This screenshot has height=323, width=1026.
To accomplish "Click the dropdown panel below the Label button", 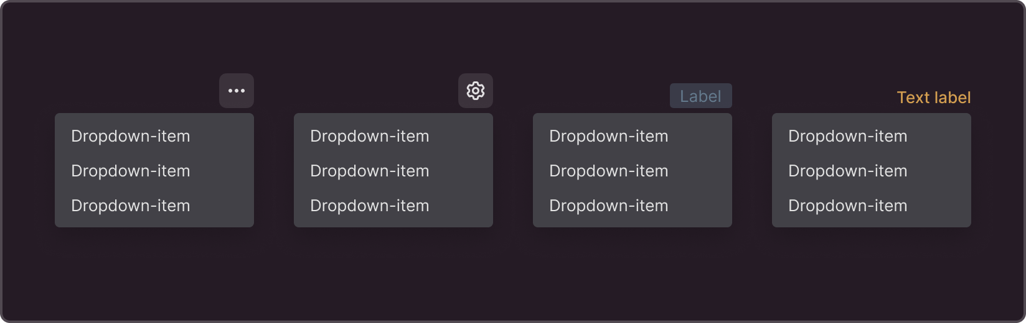I will click(633, 170).
